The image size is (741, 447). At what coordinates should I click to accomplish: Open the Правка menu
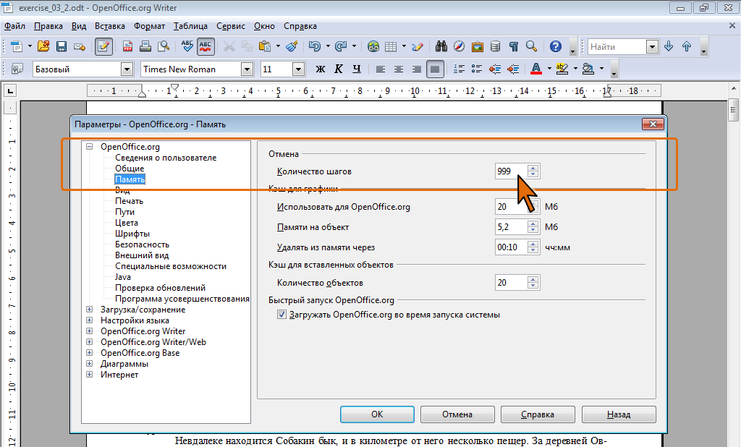(48, 26)
